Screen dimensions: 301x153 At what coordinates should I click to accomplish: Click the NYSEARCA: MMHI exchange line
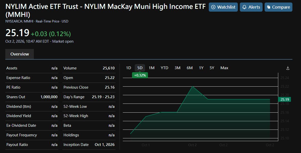pyautogui.click(x=37, y=21)
